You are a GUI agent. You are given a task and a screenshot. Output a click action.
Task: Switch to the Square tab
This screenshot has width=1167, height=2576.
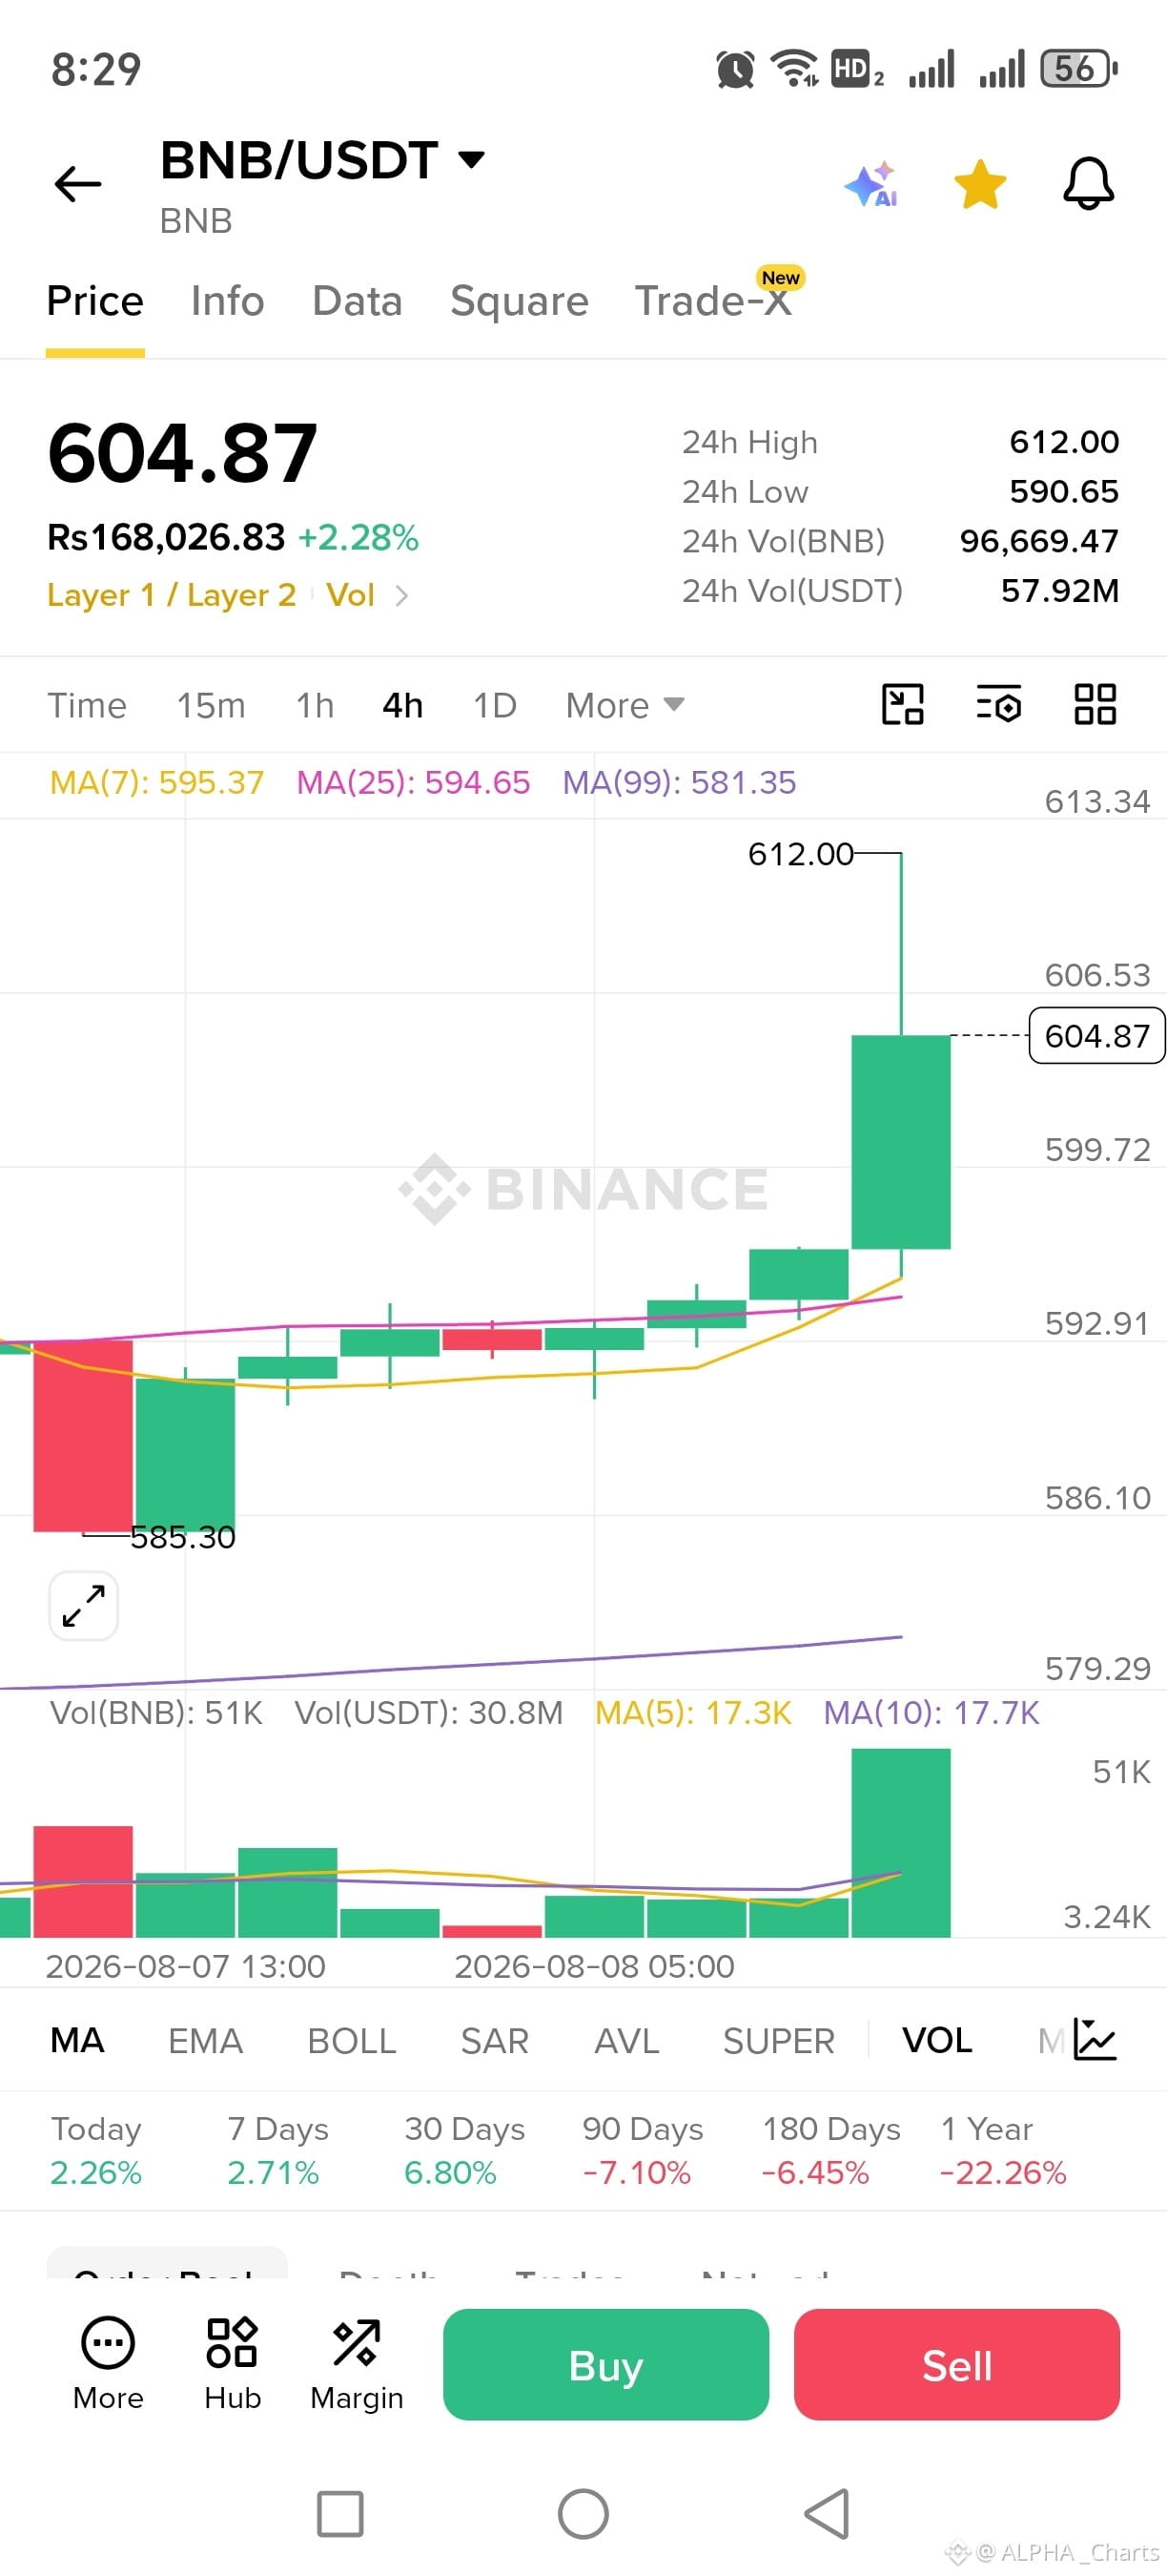pos(519,301)
